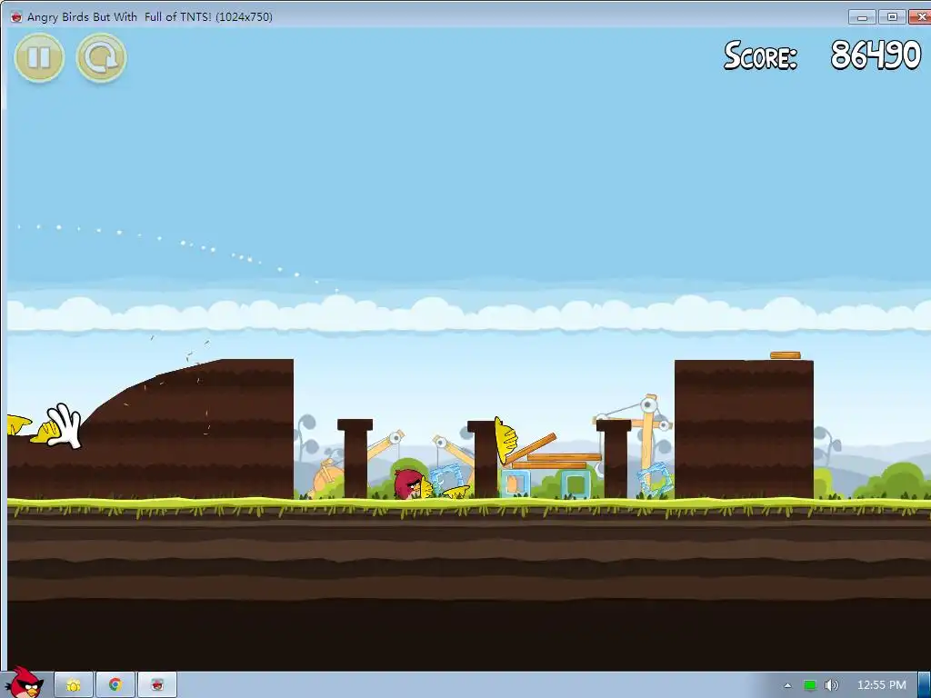Screen dimensions: 931x698
Task: Open the yellow icon pinned in the taskbar
Action: coord(74,685)
